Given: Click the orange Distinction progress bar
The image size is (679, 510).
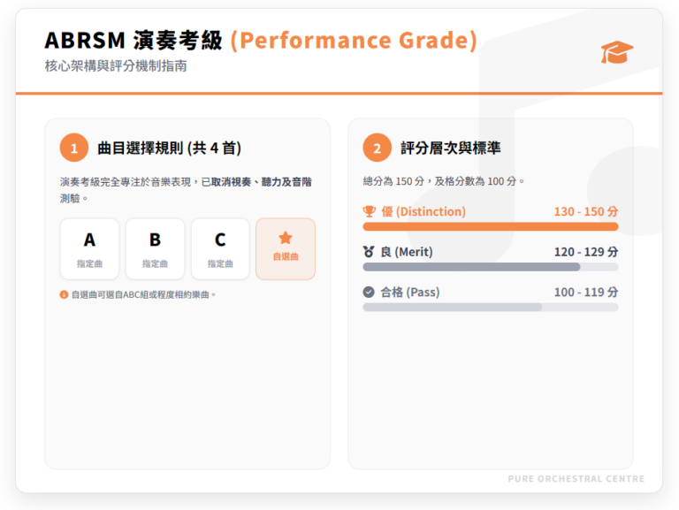Looking at the screenshot, I should tap(491, 226).
